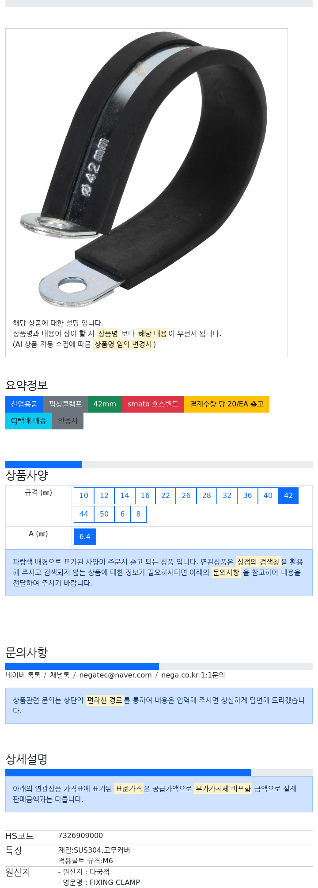Click nega.co.kr 1:1문의 link
This screenshot has height=888, width=318.
[193, 675]
